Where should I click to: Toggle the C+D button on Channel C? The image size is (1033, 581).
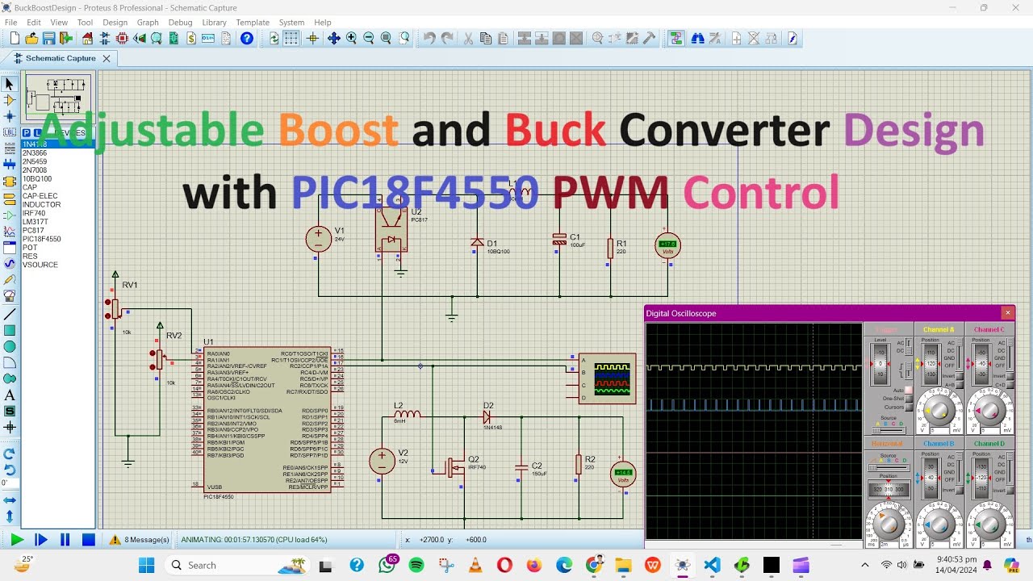click(x=1010, y=385)
